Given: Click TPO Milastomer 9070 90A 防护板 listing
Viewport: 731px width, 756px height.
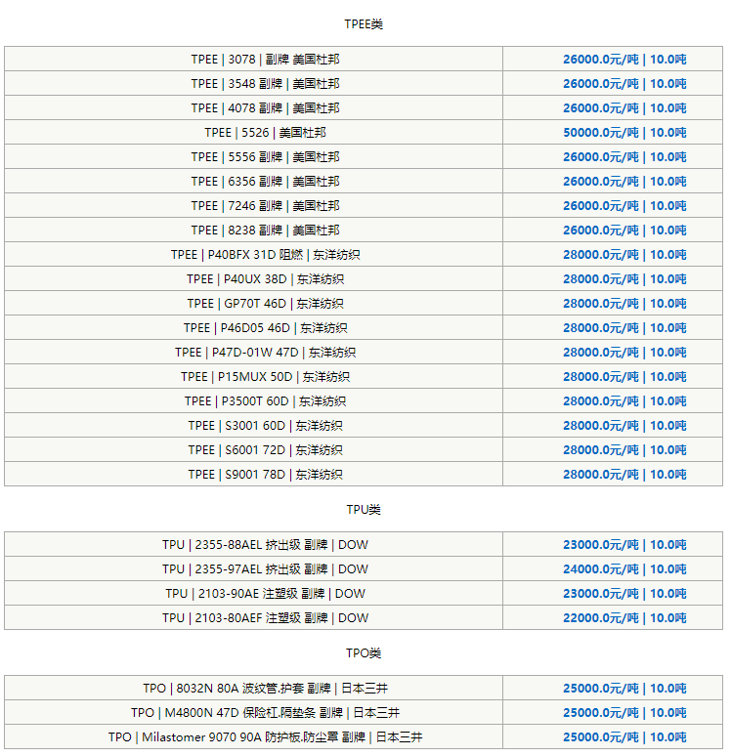Looking at the screenshot, I should (265, 737).
